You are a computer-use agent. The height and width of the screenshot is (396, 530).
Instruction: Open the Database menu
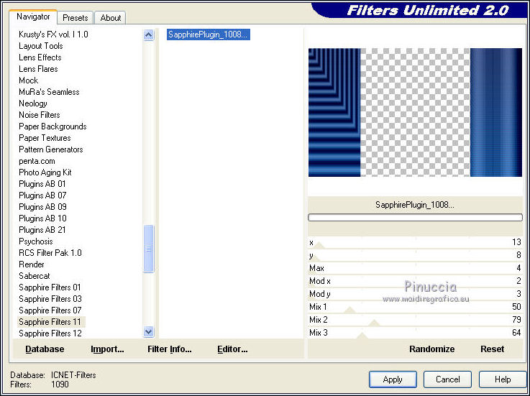45,349
